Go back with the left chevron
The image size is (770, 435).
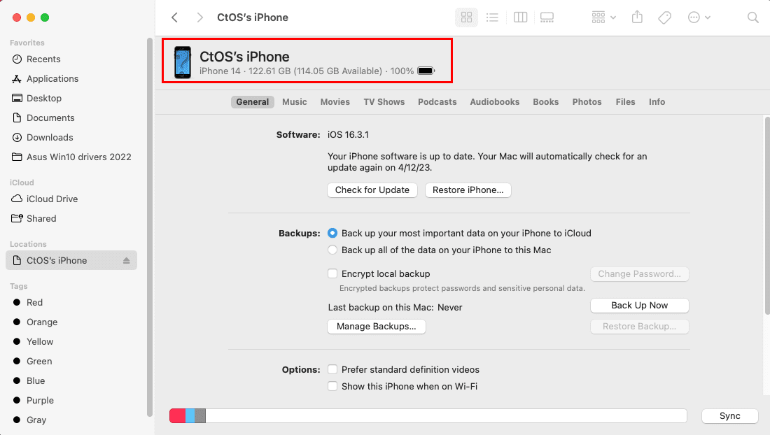pos(175,17)
